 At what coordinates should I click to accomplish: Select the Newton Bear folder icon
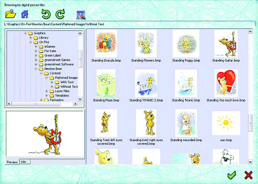41,69
